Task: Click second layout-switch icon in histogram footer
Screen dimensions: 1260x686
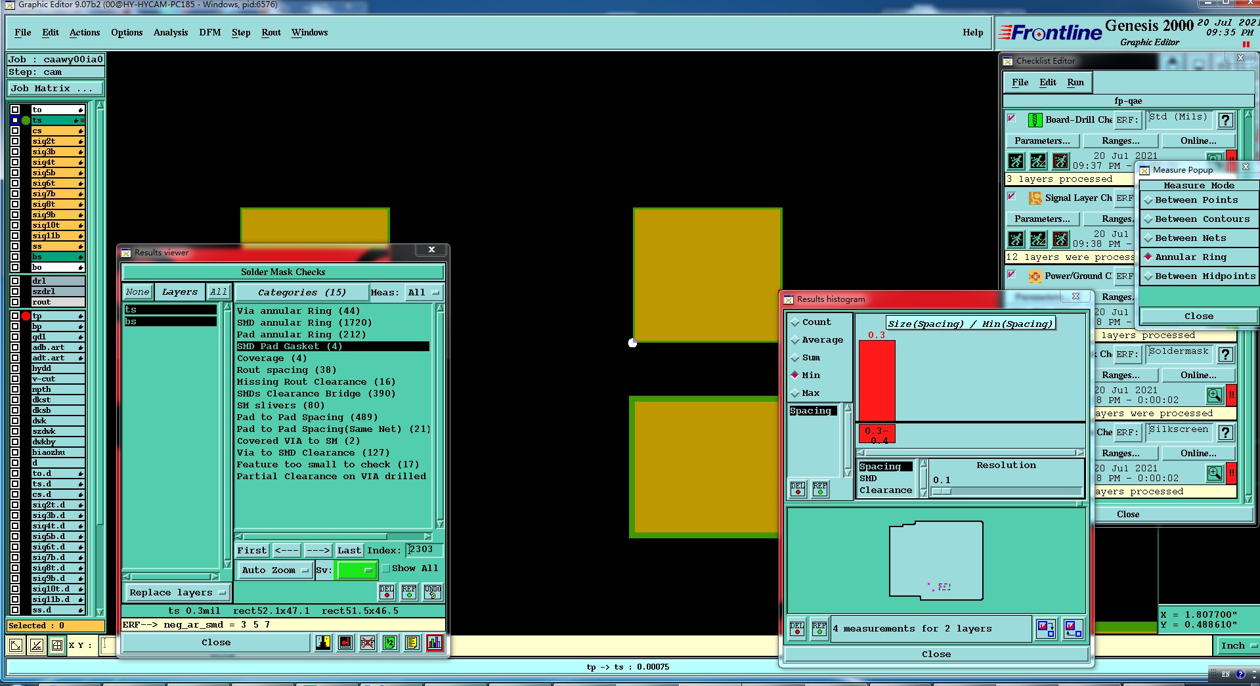Action: (x=1073, y=628)
